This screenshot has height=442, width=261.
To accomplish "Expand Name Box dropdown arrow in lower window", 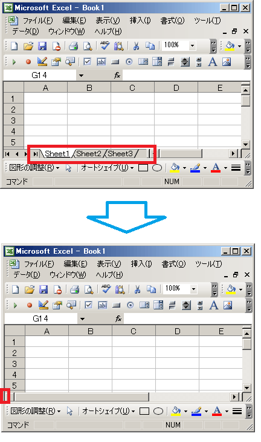I will tap(82, 319).
